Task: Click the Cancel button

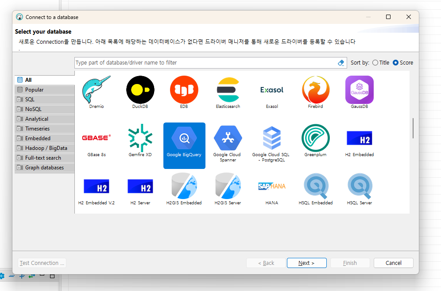Action: [394, 263]
